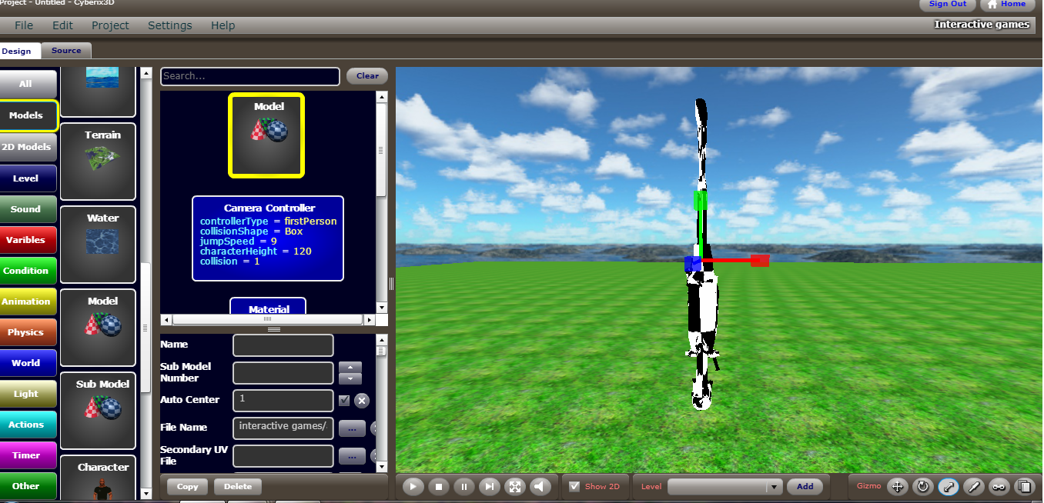The height and width of the screenshot is (503, 1044).
Task: Browse File Name with the ellipsis button
Action: [352, 428]
